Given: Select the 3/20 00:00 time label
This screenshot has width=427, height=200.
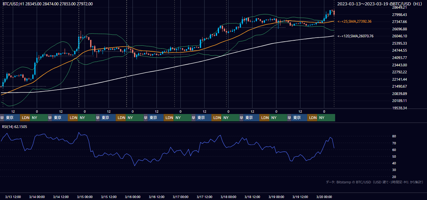Looking at the screenshot, I should (x=324, y=197).
